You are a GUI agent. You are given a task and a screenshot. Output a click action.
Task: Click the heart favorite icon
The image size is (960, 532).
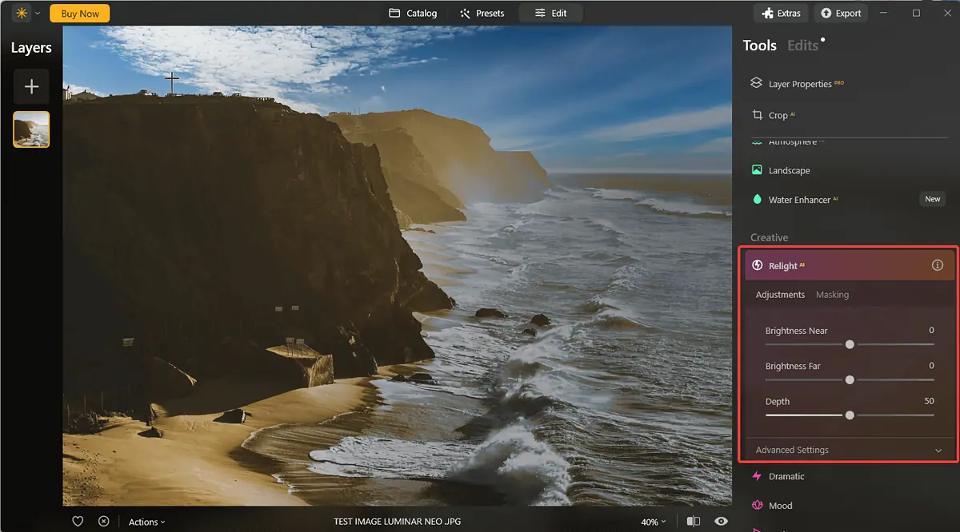tap(78, 521)
